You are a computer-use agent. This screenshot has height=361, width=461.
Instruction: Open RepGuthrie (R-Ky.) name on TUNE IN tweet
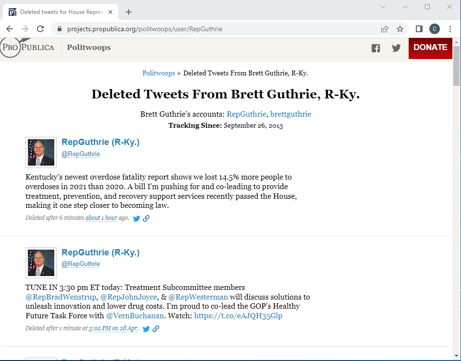tap(100, 253)
